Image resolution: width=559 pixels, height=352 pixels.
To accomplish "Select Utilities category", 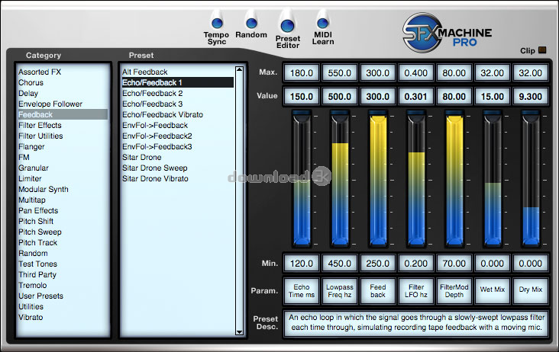I will click(x=31, y=306).
